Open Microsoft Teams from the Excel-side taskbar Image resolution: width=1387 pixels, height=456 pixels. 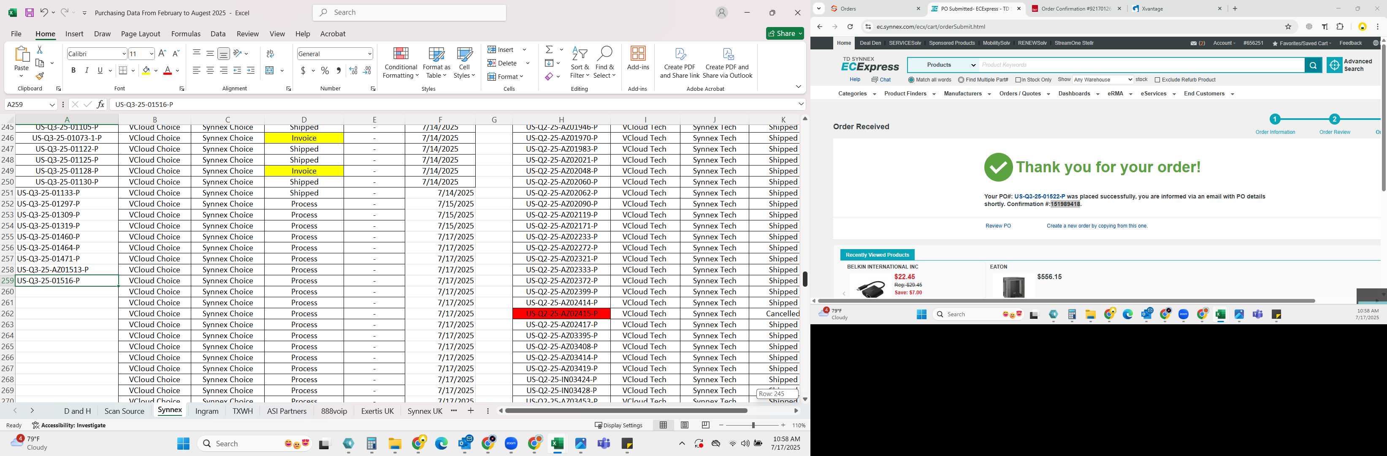click(604, 444)
